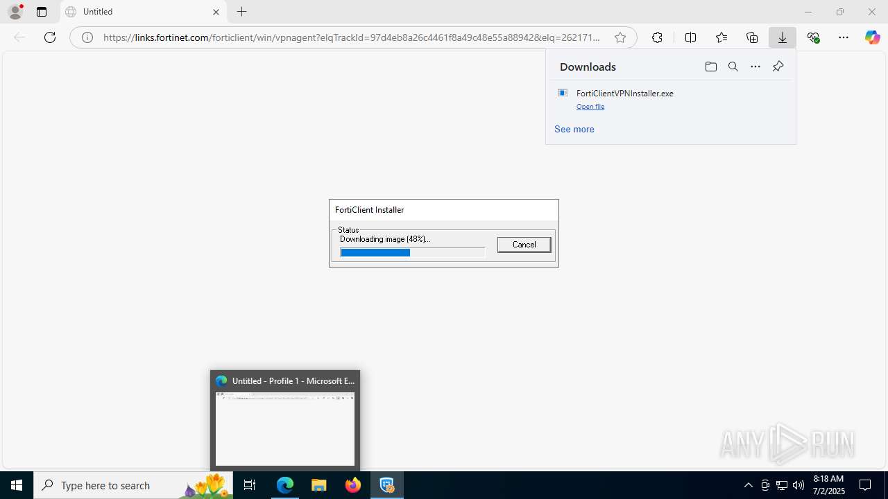
Task: Open the tab actions menu icon
Action: [x=42, y=12]
